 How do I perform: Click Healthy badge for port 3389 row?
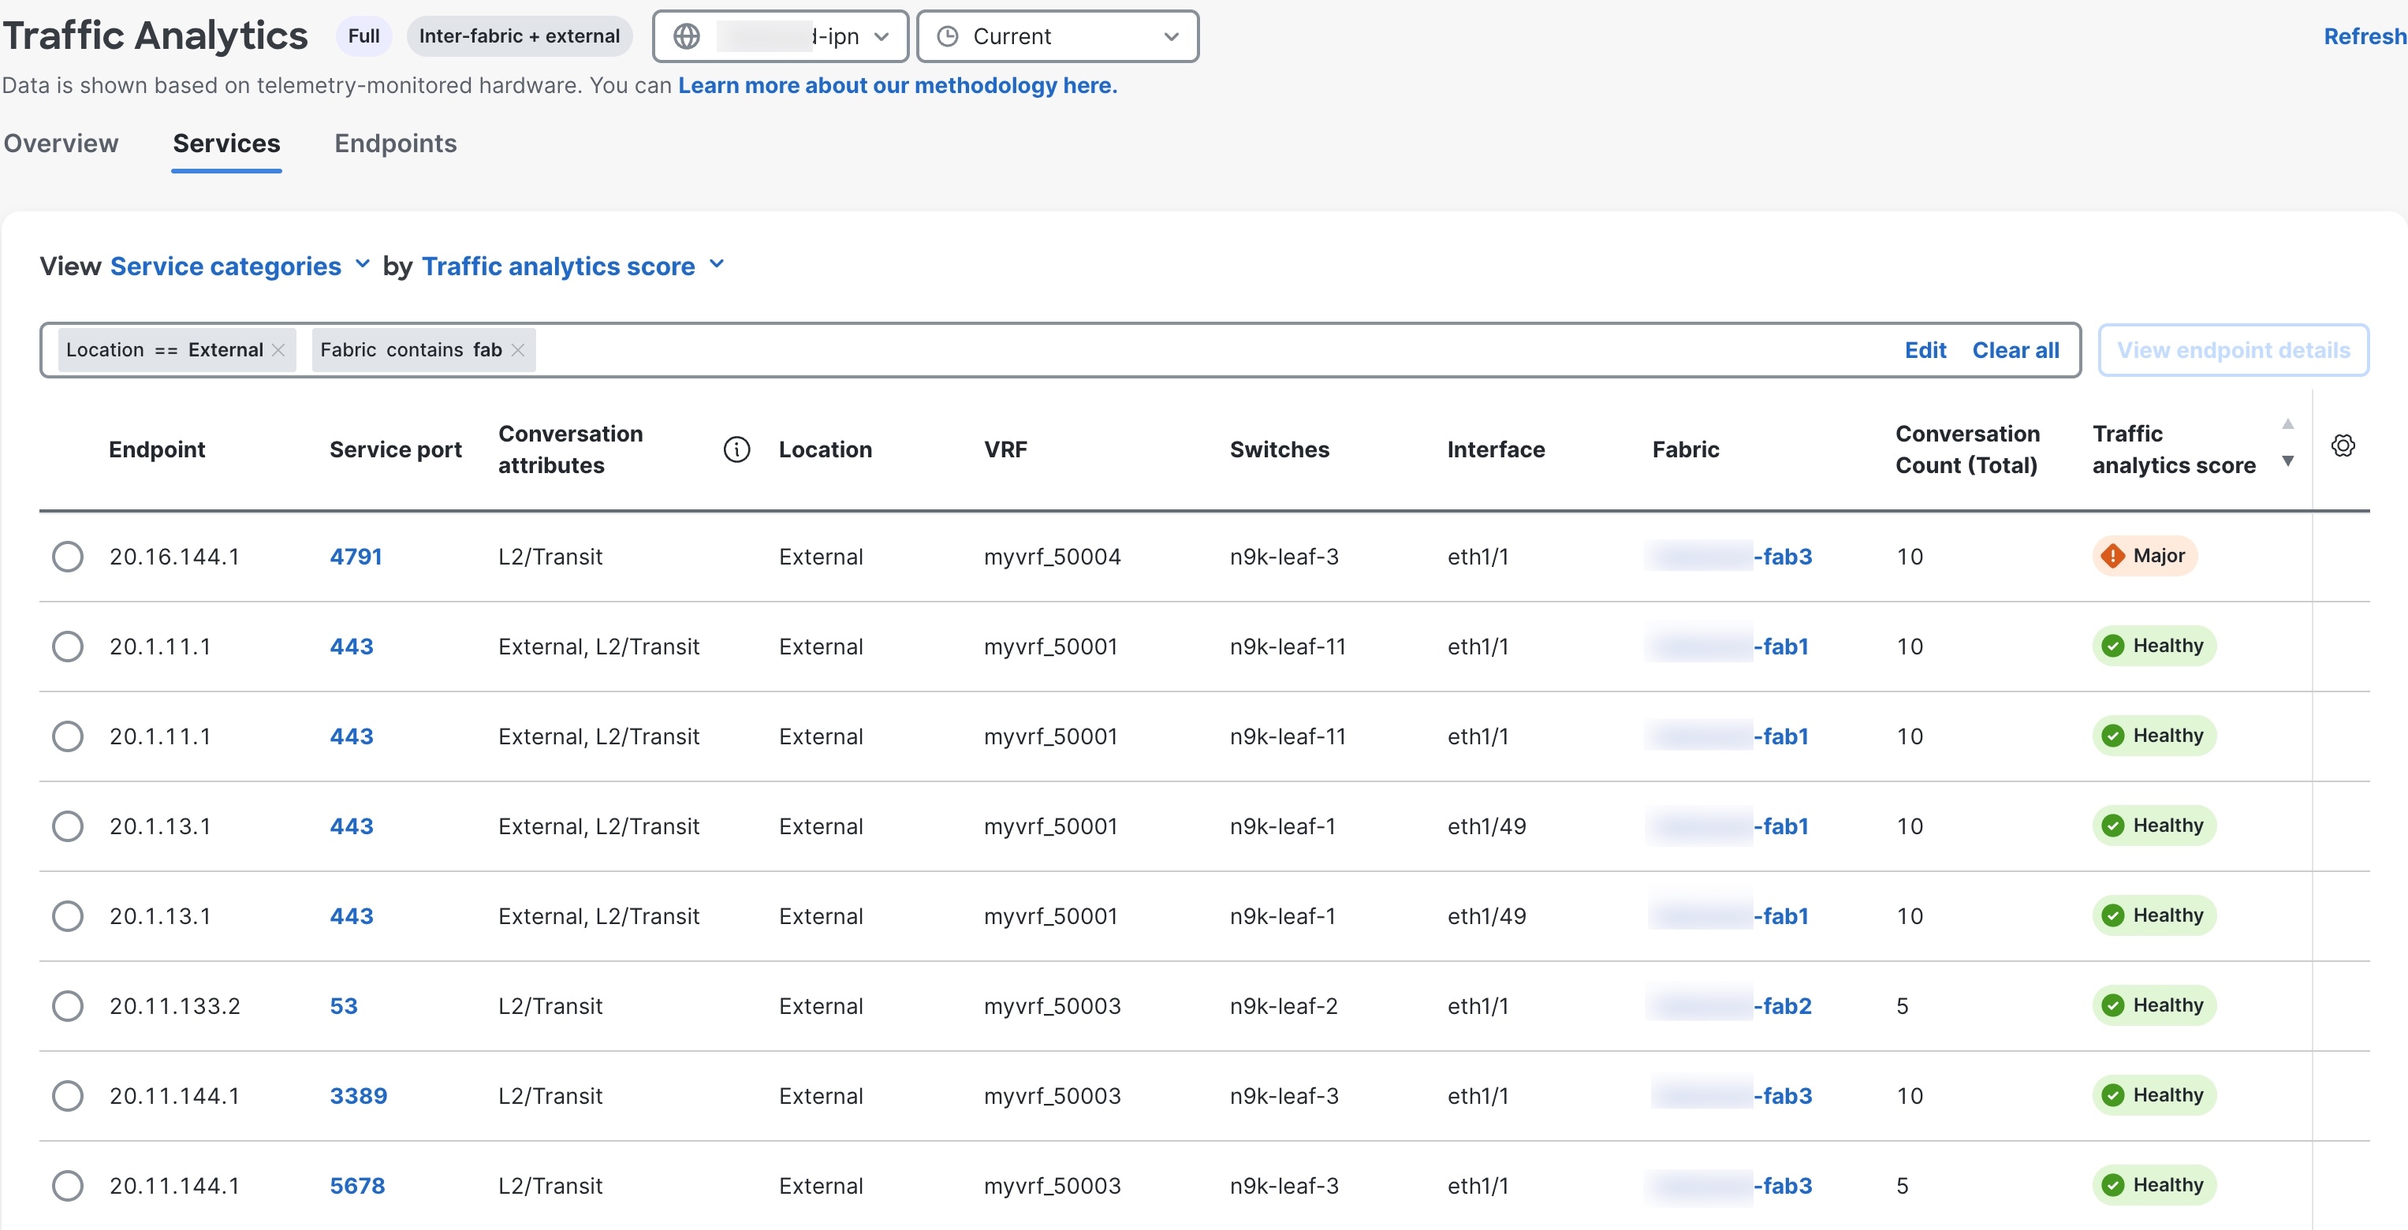(2154, 1094)
